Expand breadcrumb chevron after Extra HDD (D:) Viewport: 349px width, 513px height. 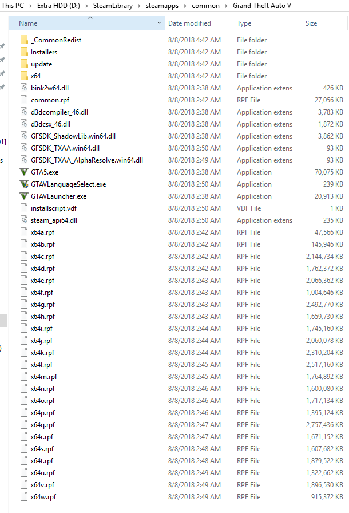point(86,6)
